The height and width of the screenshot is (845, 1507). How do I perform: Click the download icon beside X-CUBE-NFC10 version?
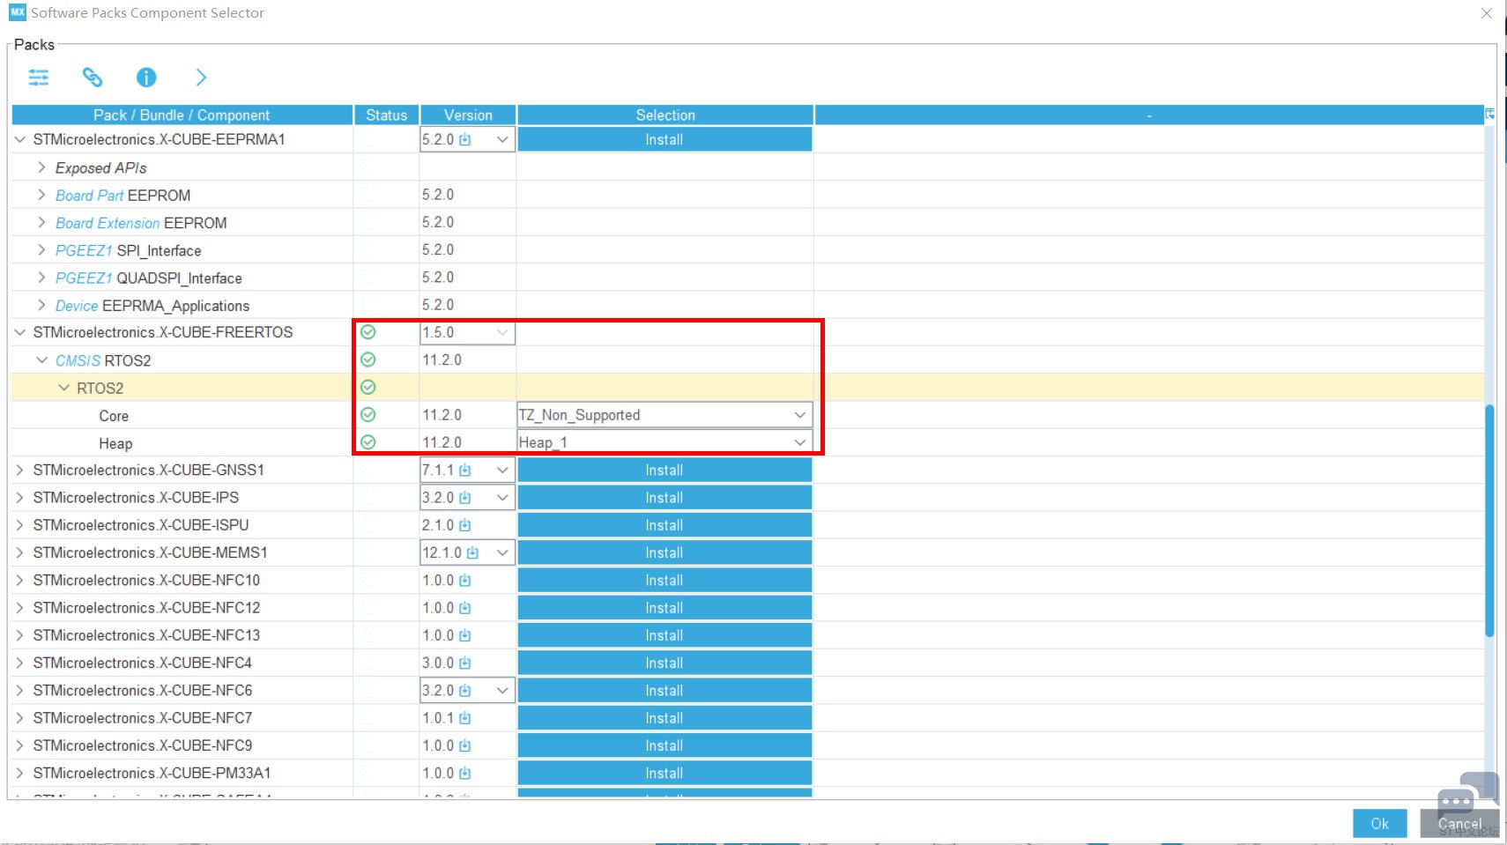click(464, 581)
